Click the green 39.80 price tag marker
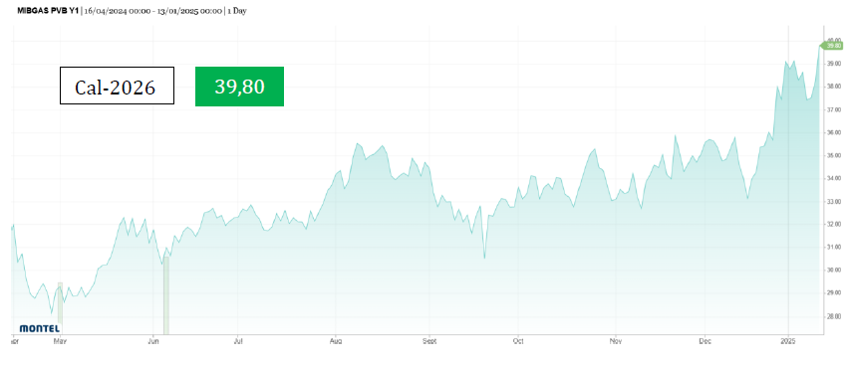This screenshot has width=847, height=365. (832, 46)
